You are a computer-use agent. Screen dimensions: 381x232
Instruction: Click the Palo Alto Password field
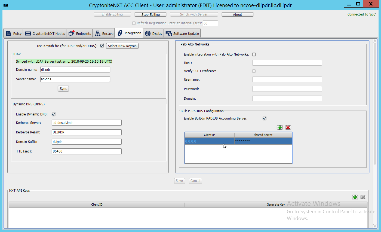pyautogui.click(x=287, y=89)
